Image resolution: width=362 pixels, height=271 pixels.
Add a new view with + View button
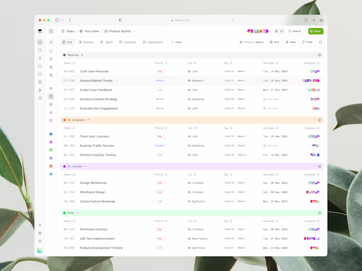pyautogui.click(x=176, y=42)
